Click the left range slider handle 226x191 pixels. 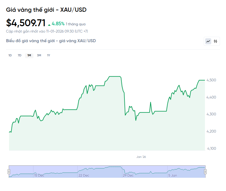[9, 172]
